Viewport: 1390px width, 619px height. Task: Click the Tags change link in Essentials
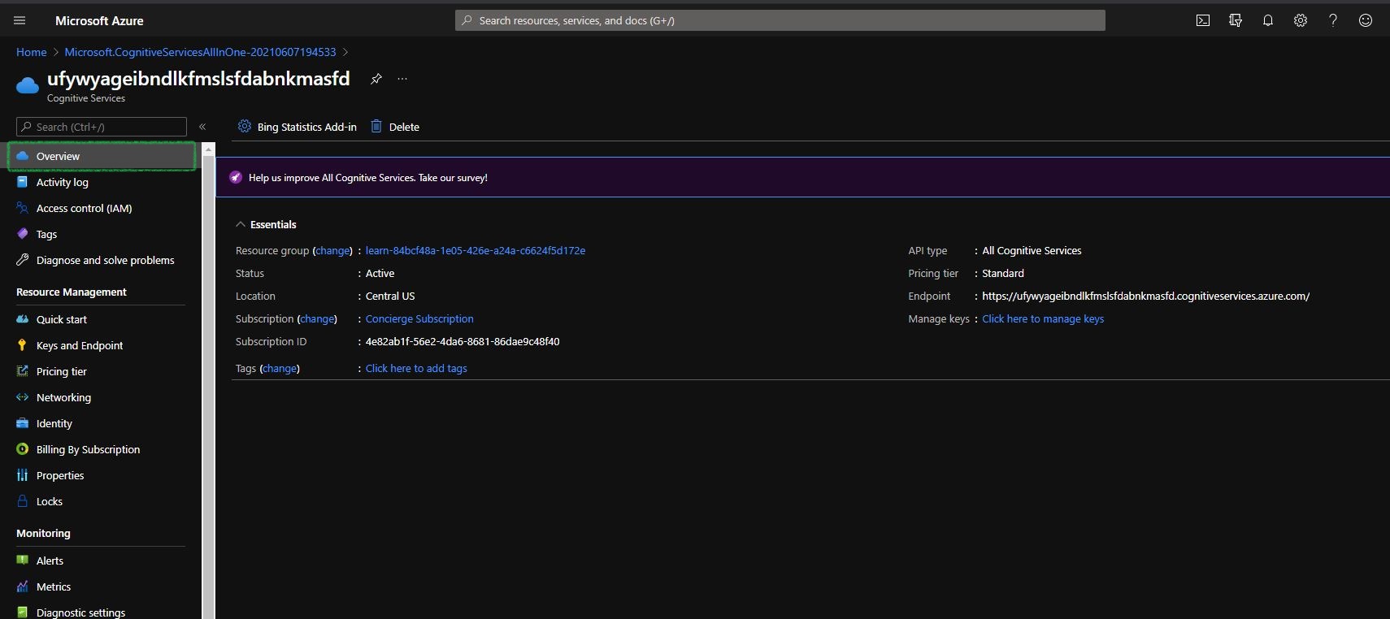point(280,368)
